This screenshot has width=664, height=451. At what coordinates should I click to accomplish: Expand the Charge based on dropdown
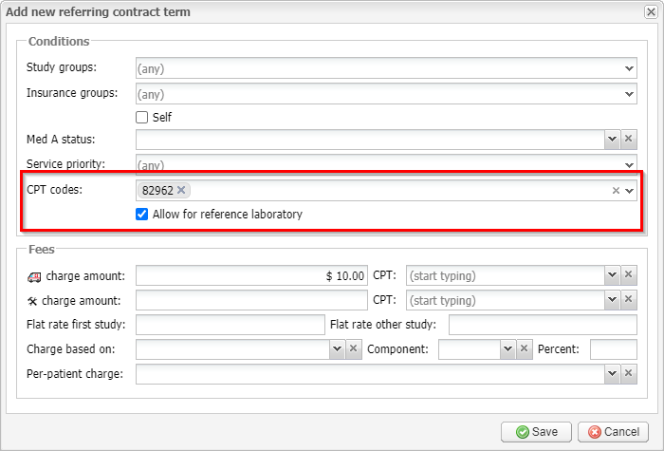pos(337,349)
